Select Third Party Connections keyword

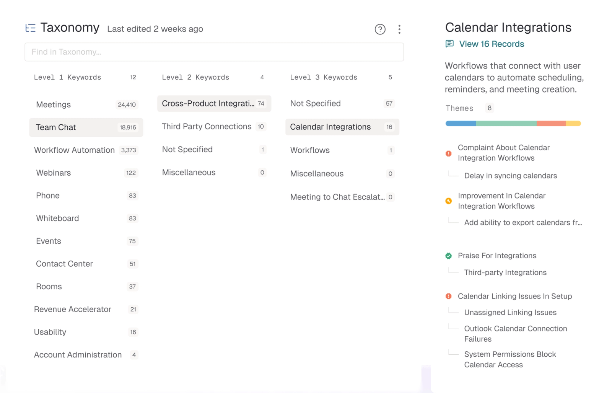[214, 127]
